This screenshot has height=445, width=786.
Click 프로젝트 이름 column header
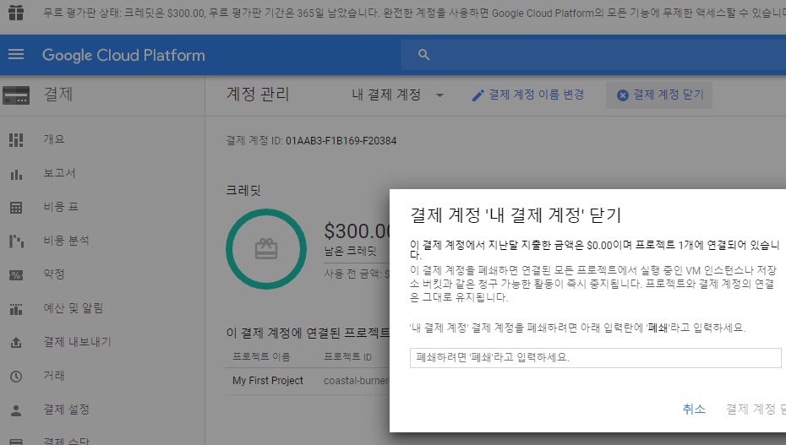coord(261,357)
